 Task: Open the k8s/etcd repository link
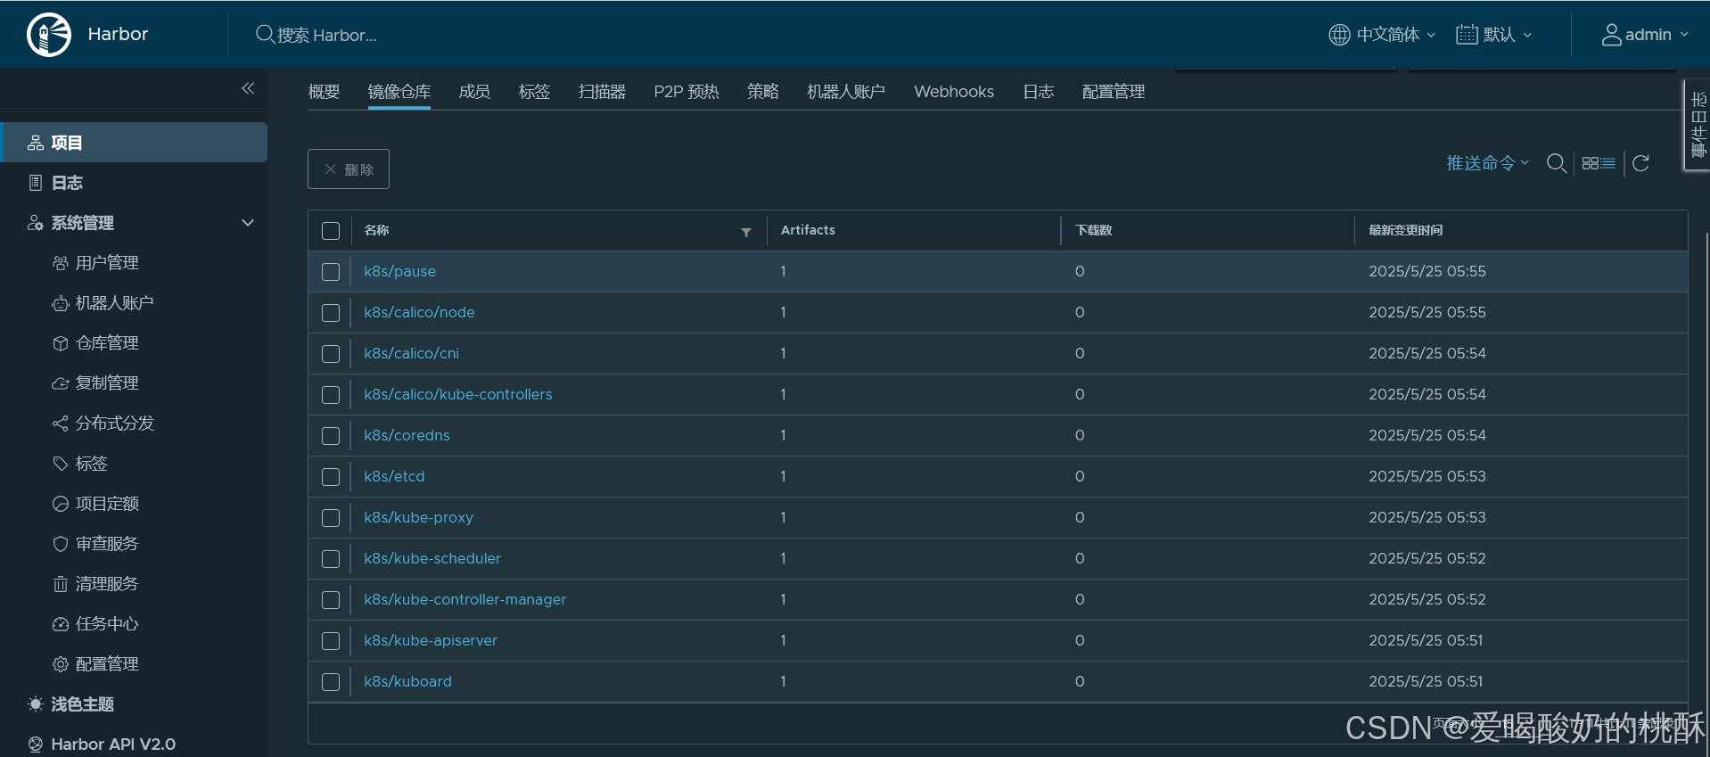(x=394, y=476)
